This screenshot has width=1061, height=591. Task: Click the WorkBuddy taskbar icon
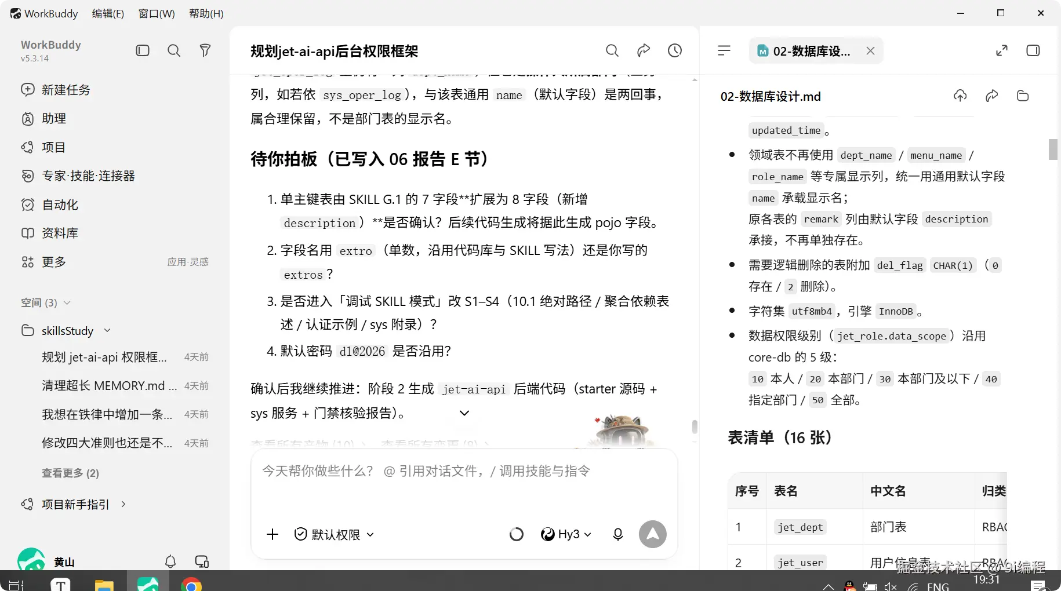[x=148, y=583]
